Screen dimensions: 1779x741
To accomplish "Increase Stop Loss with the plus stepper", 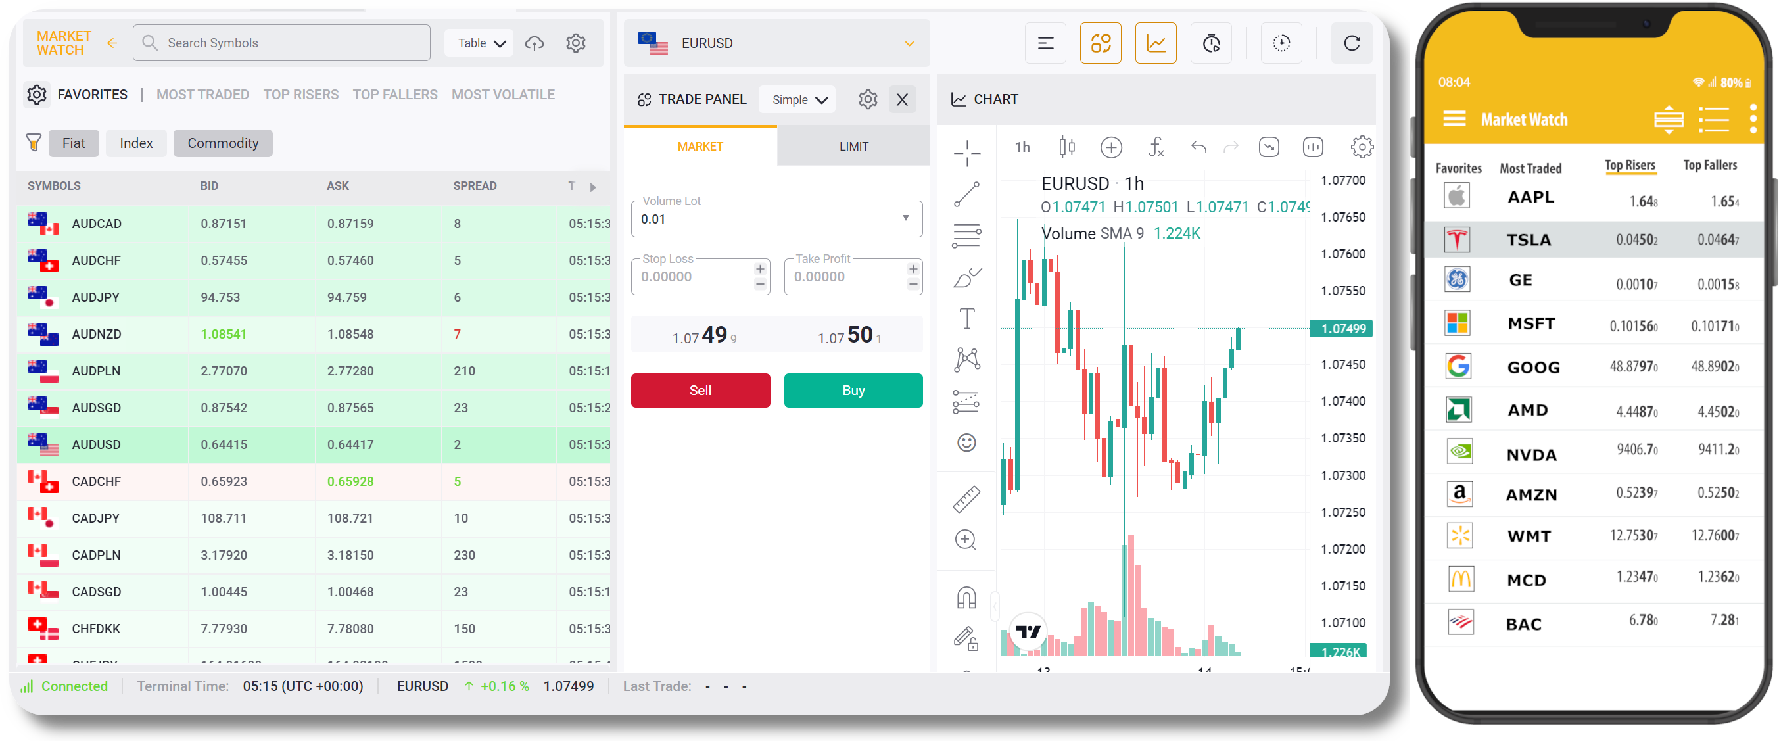I will [x=760, y=269].
